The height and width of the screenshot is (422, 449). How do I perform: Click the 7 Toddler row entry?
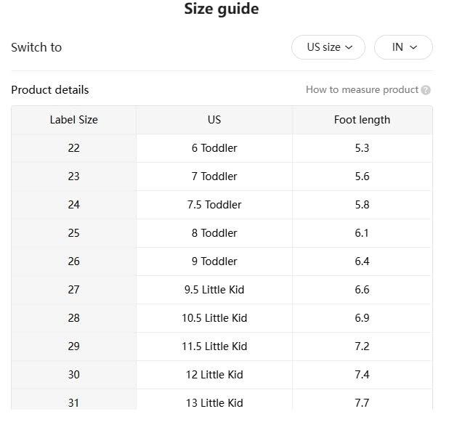[214, 176]
